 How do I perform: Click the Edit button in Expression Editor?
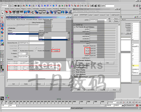14,84
